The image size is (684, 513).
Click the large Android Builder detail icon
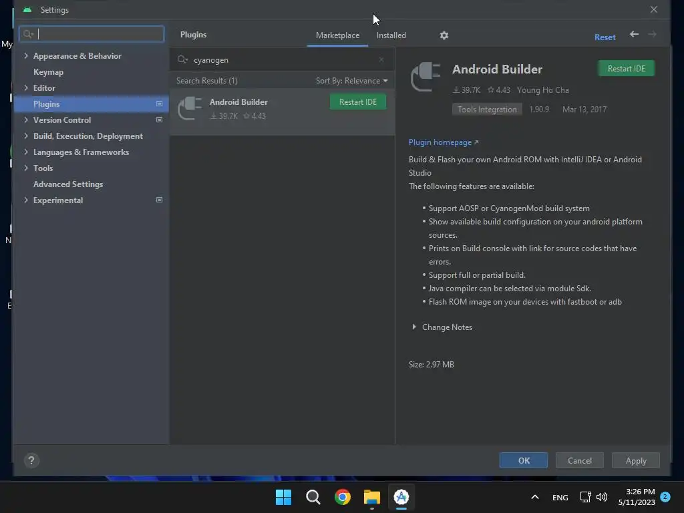tap(425, 77)
